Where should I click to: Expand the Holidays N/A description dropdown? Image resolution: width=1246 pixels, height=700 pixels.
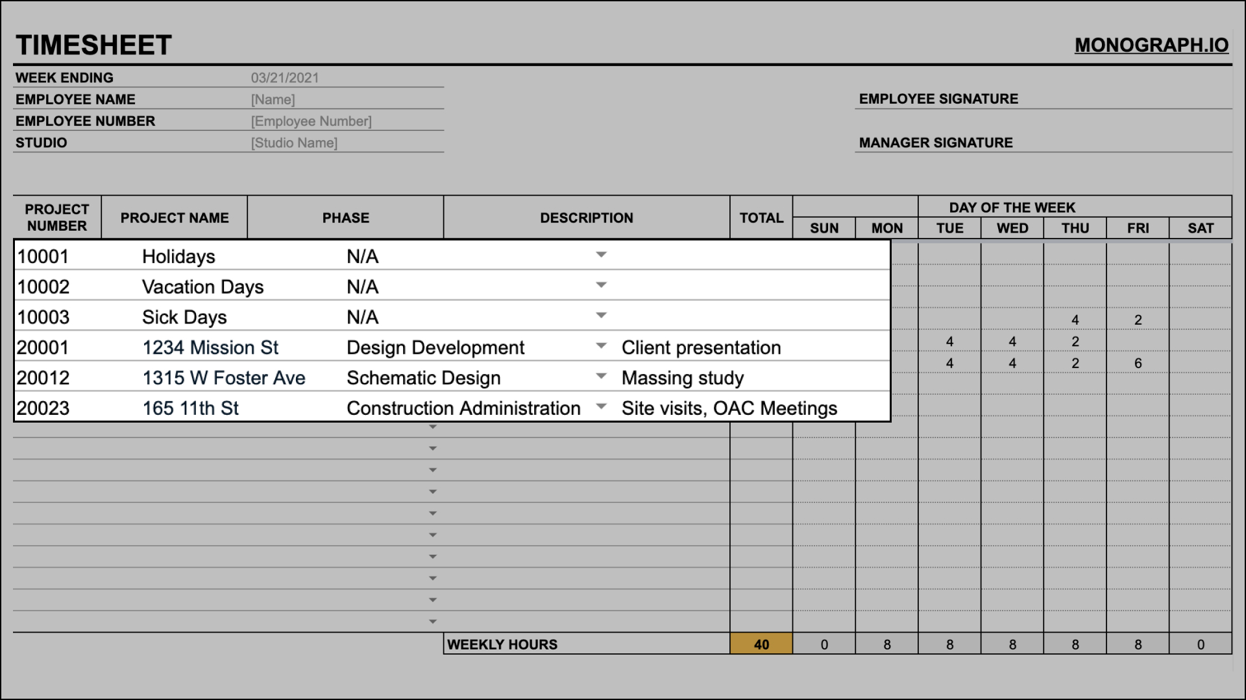click(602, 255)
